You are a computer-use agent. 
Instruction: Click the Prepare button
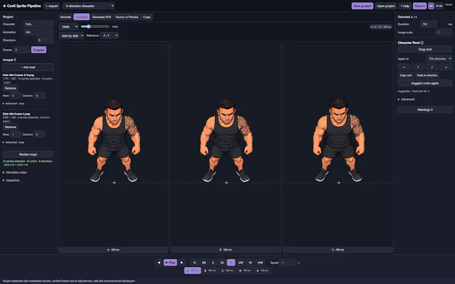point(39,50)
